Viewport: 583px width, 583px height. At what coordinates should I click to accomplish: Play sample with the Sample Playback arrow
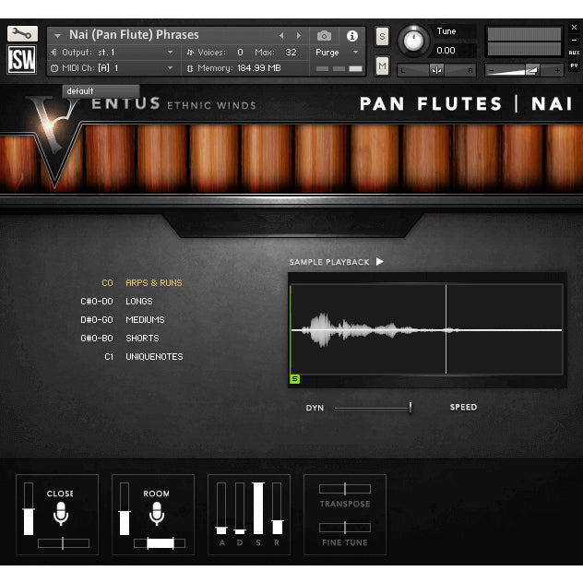[379, 262]
